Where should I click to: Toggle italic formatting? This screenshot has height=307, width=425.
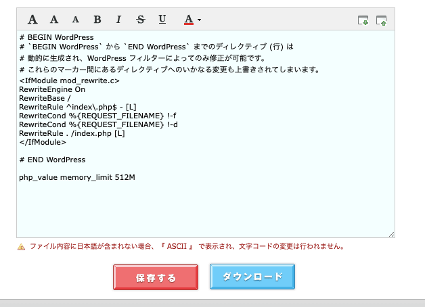coord(118,20)
